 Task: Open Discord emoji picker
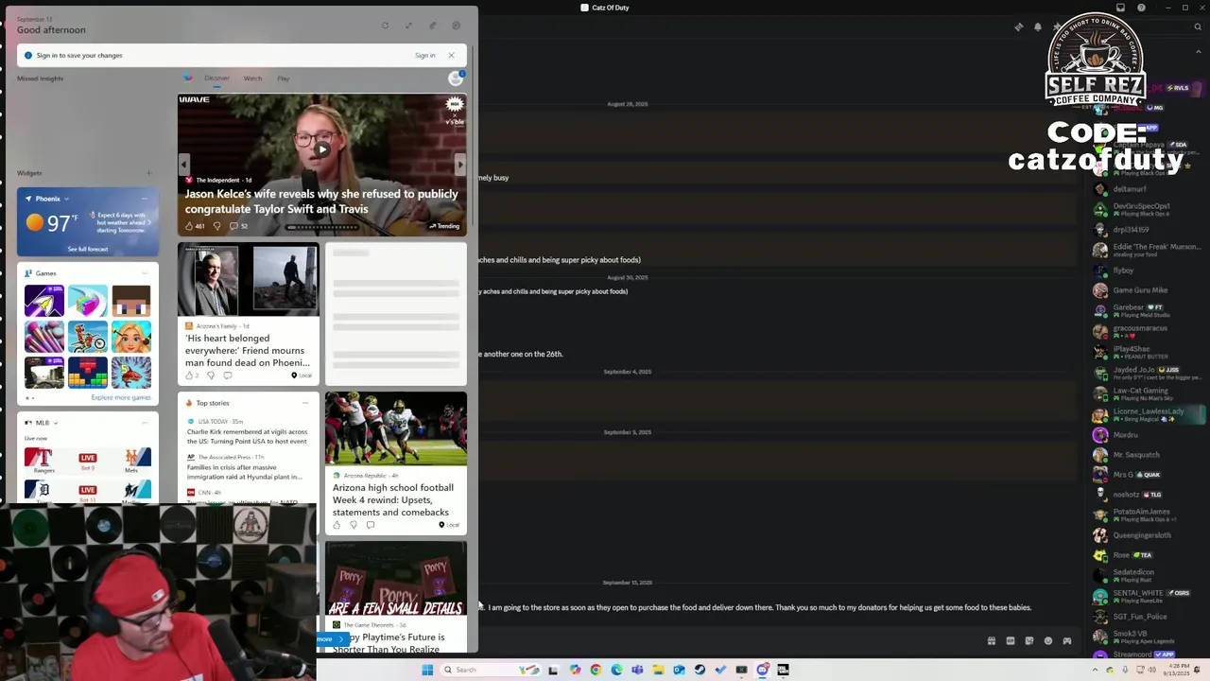(1047, 641)
